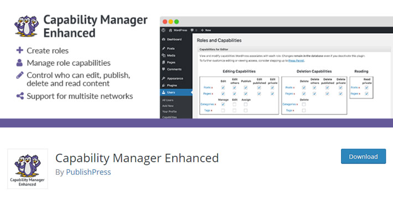
Task: Toggle Delete private checkbox for Pages
Action: pyautogui.click(x=340, y=93)
